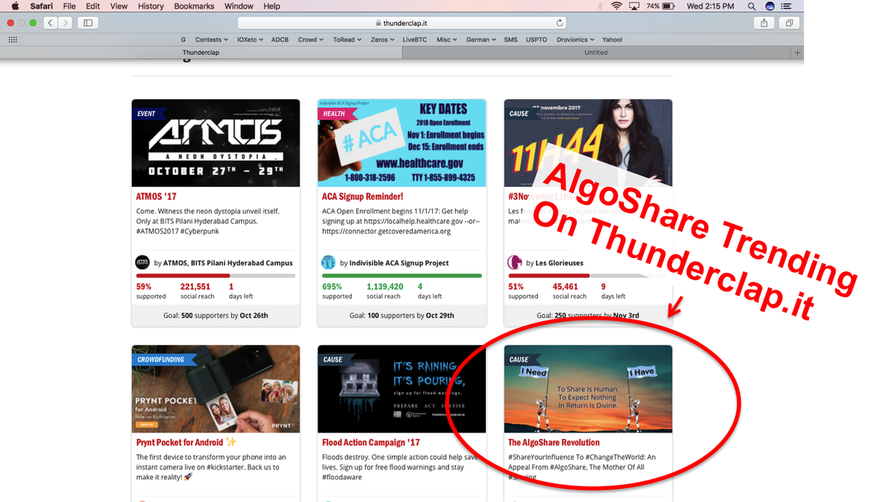Open ACA Signup Reminder! campaign link

[362, 196]
